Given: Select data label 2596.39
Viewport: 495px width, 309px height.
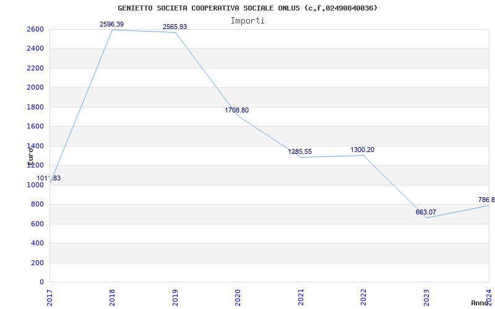Looking at the screenshot, I should [x=112, y=24].
